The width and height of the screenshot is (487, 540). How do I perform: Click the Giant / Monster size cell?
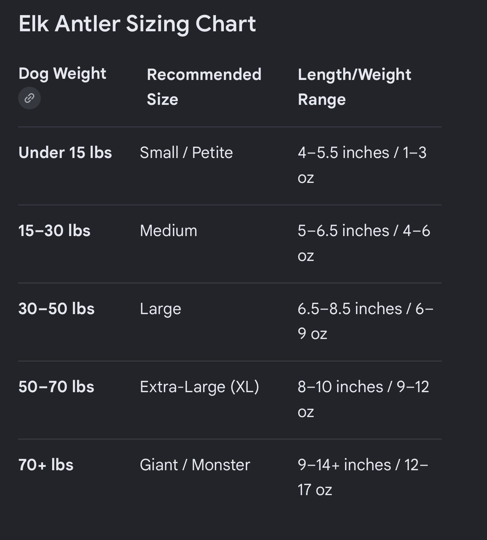tap(195, 465)
